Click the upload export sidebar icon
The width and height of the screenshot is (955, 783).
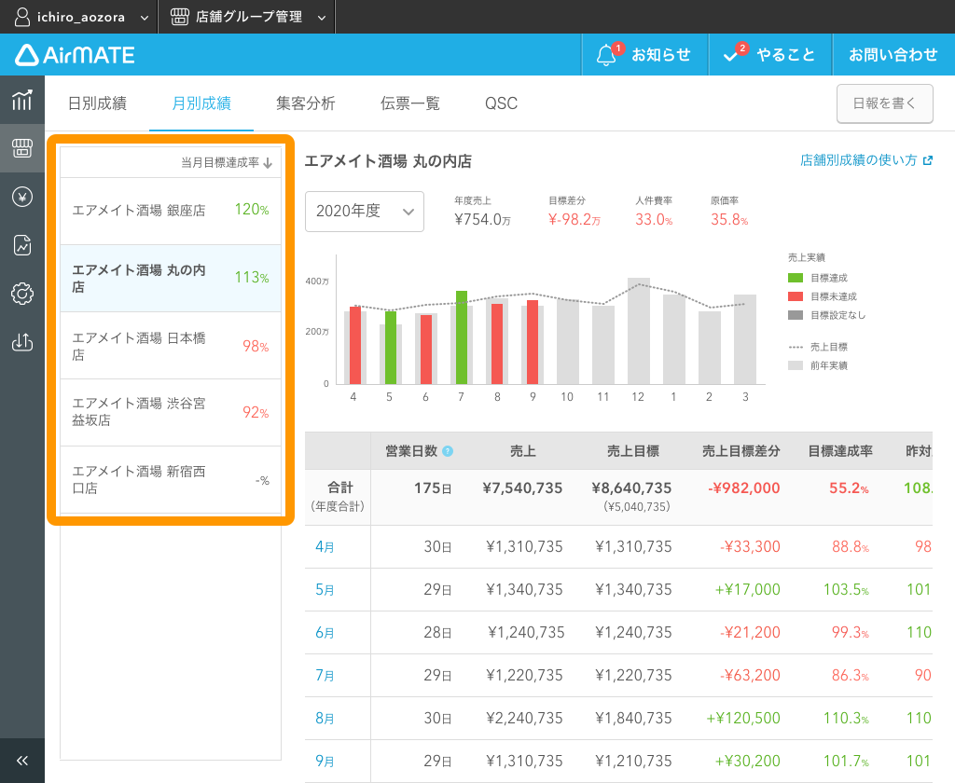coord(22,341)
